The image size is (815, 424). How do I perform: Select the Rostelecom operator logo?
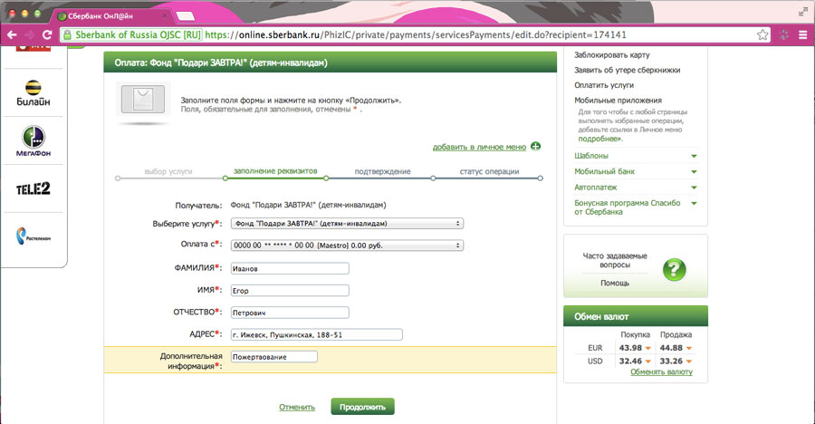pos(34,236)
